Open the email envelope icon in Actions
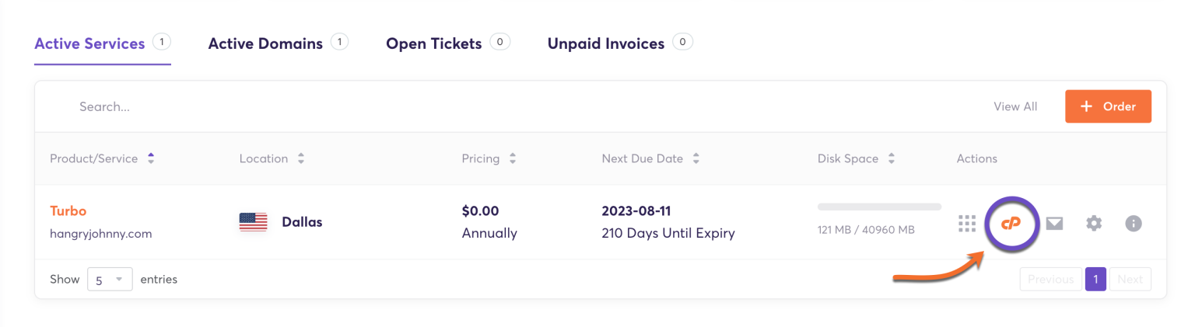 1054,224
